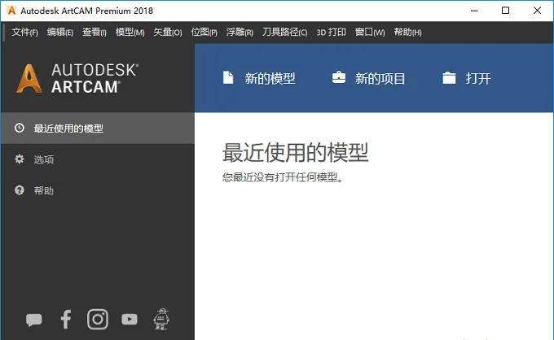Open the 3D 打印 menu
This screenshot has width=554, height=340.
coord(331,32)
